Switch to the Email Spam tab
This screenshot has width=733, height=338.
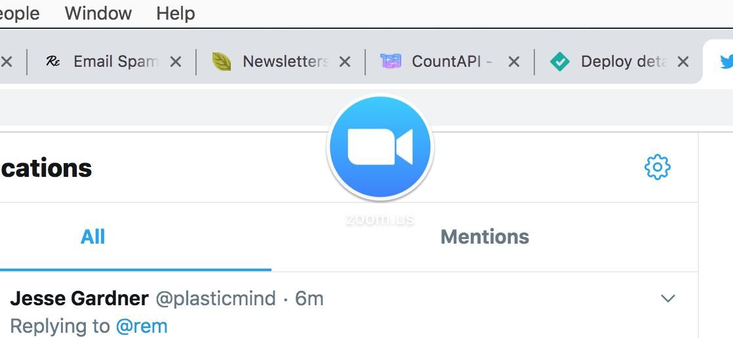click(x=111, y=61)
